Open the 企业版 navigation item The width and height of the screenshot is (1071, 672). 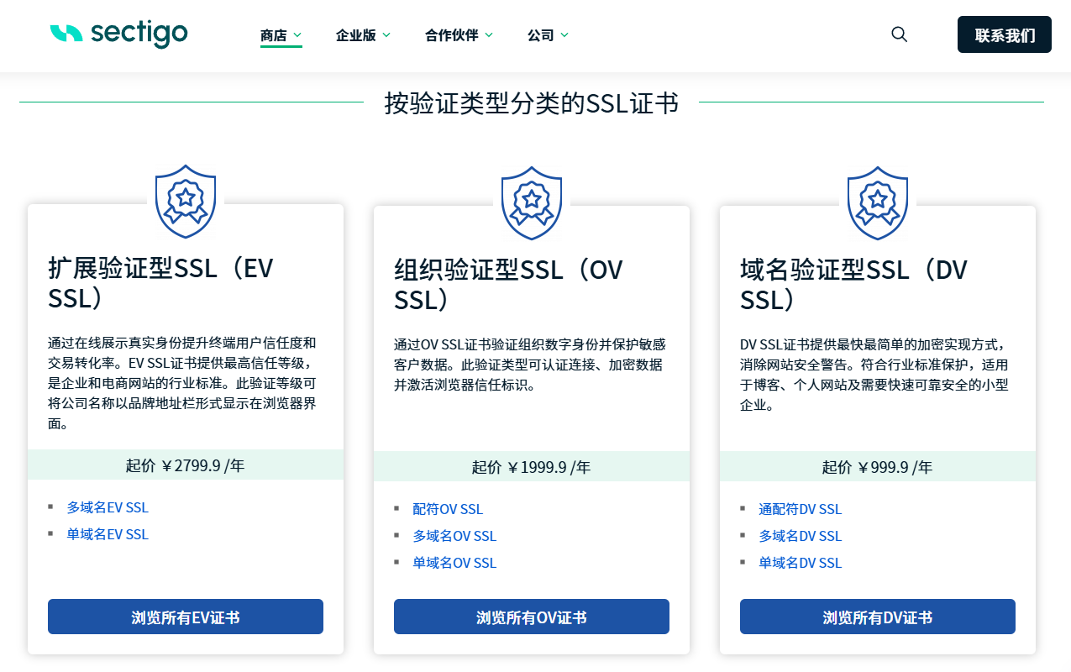pos(356,35)
